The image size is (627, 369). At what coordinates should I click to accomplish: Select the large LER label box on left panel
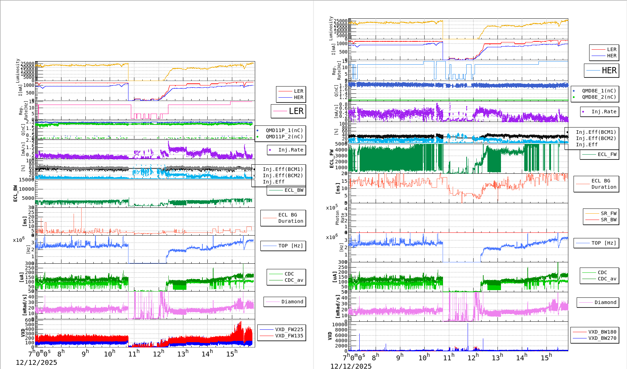point(288,111)
